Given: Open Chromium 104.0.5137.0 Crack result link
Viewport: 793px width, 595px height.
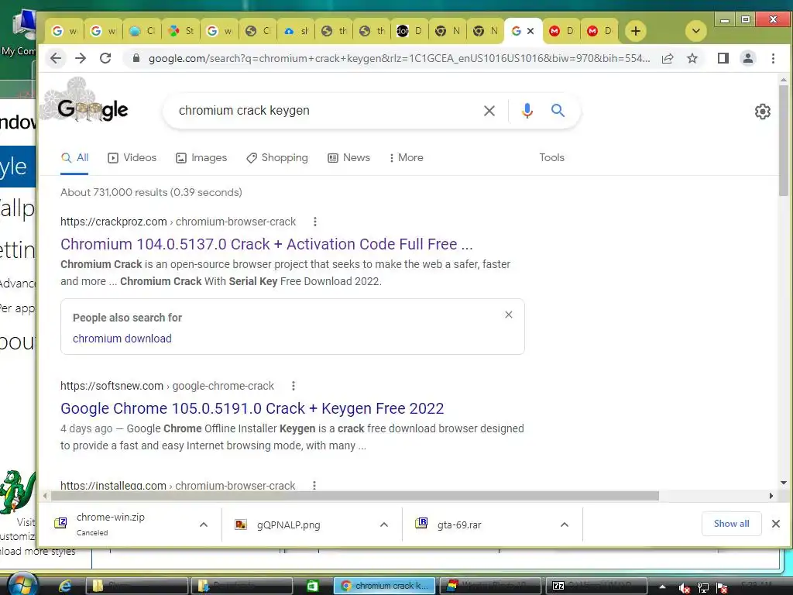Looking at the screenshot, I should pos(266,244).
